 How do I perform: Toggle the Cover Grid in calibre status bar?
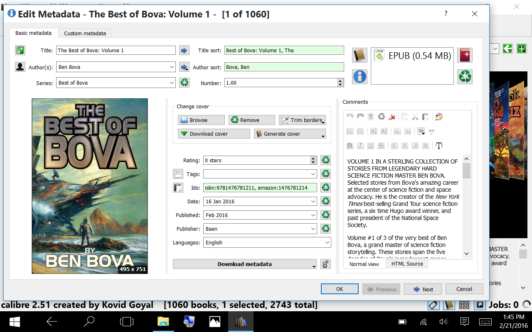click(464, 305)
